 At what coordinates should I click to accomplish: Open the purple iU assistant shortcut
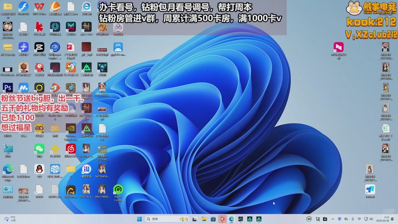pos(86,169)
